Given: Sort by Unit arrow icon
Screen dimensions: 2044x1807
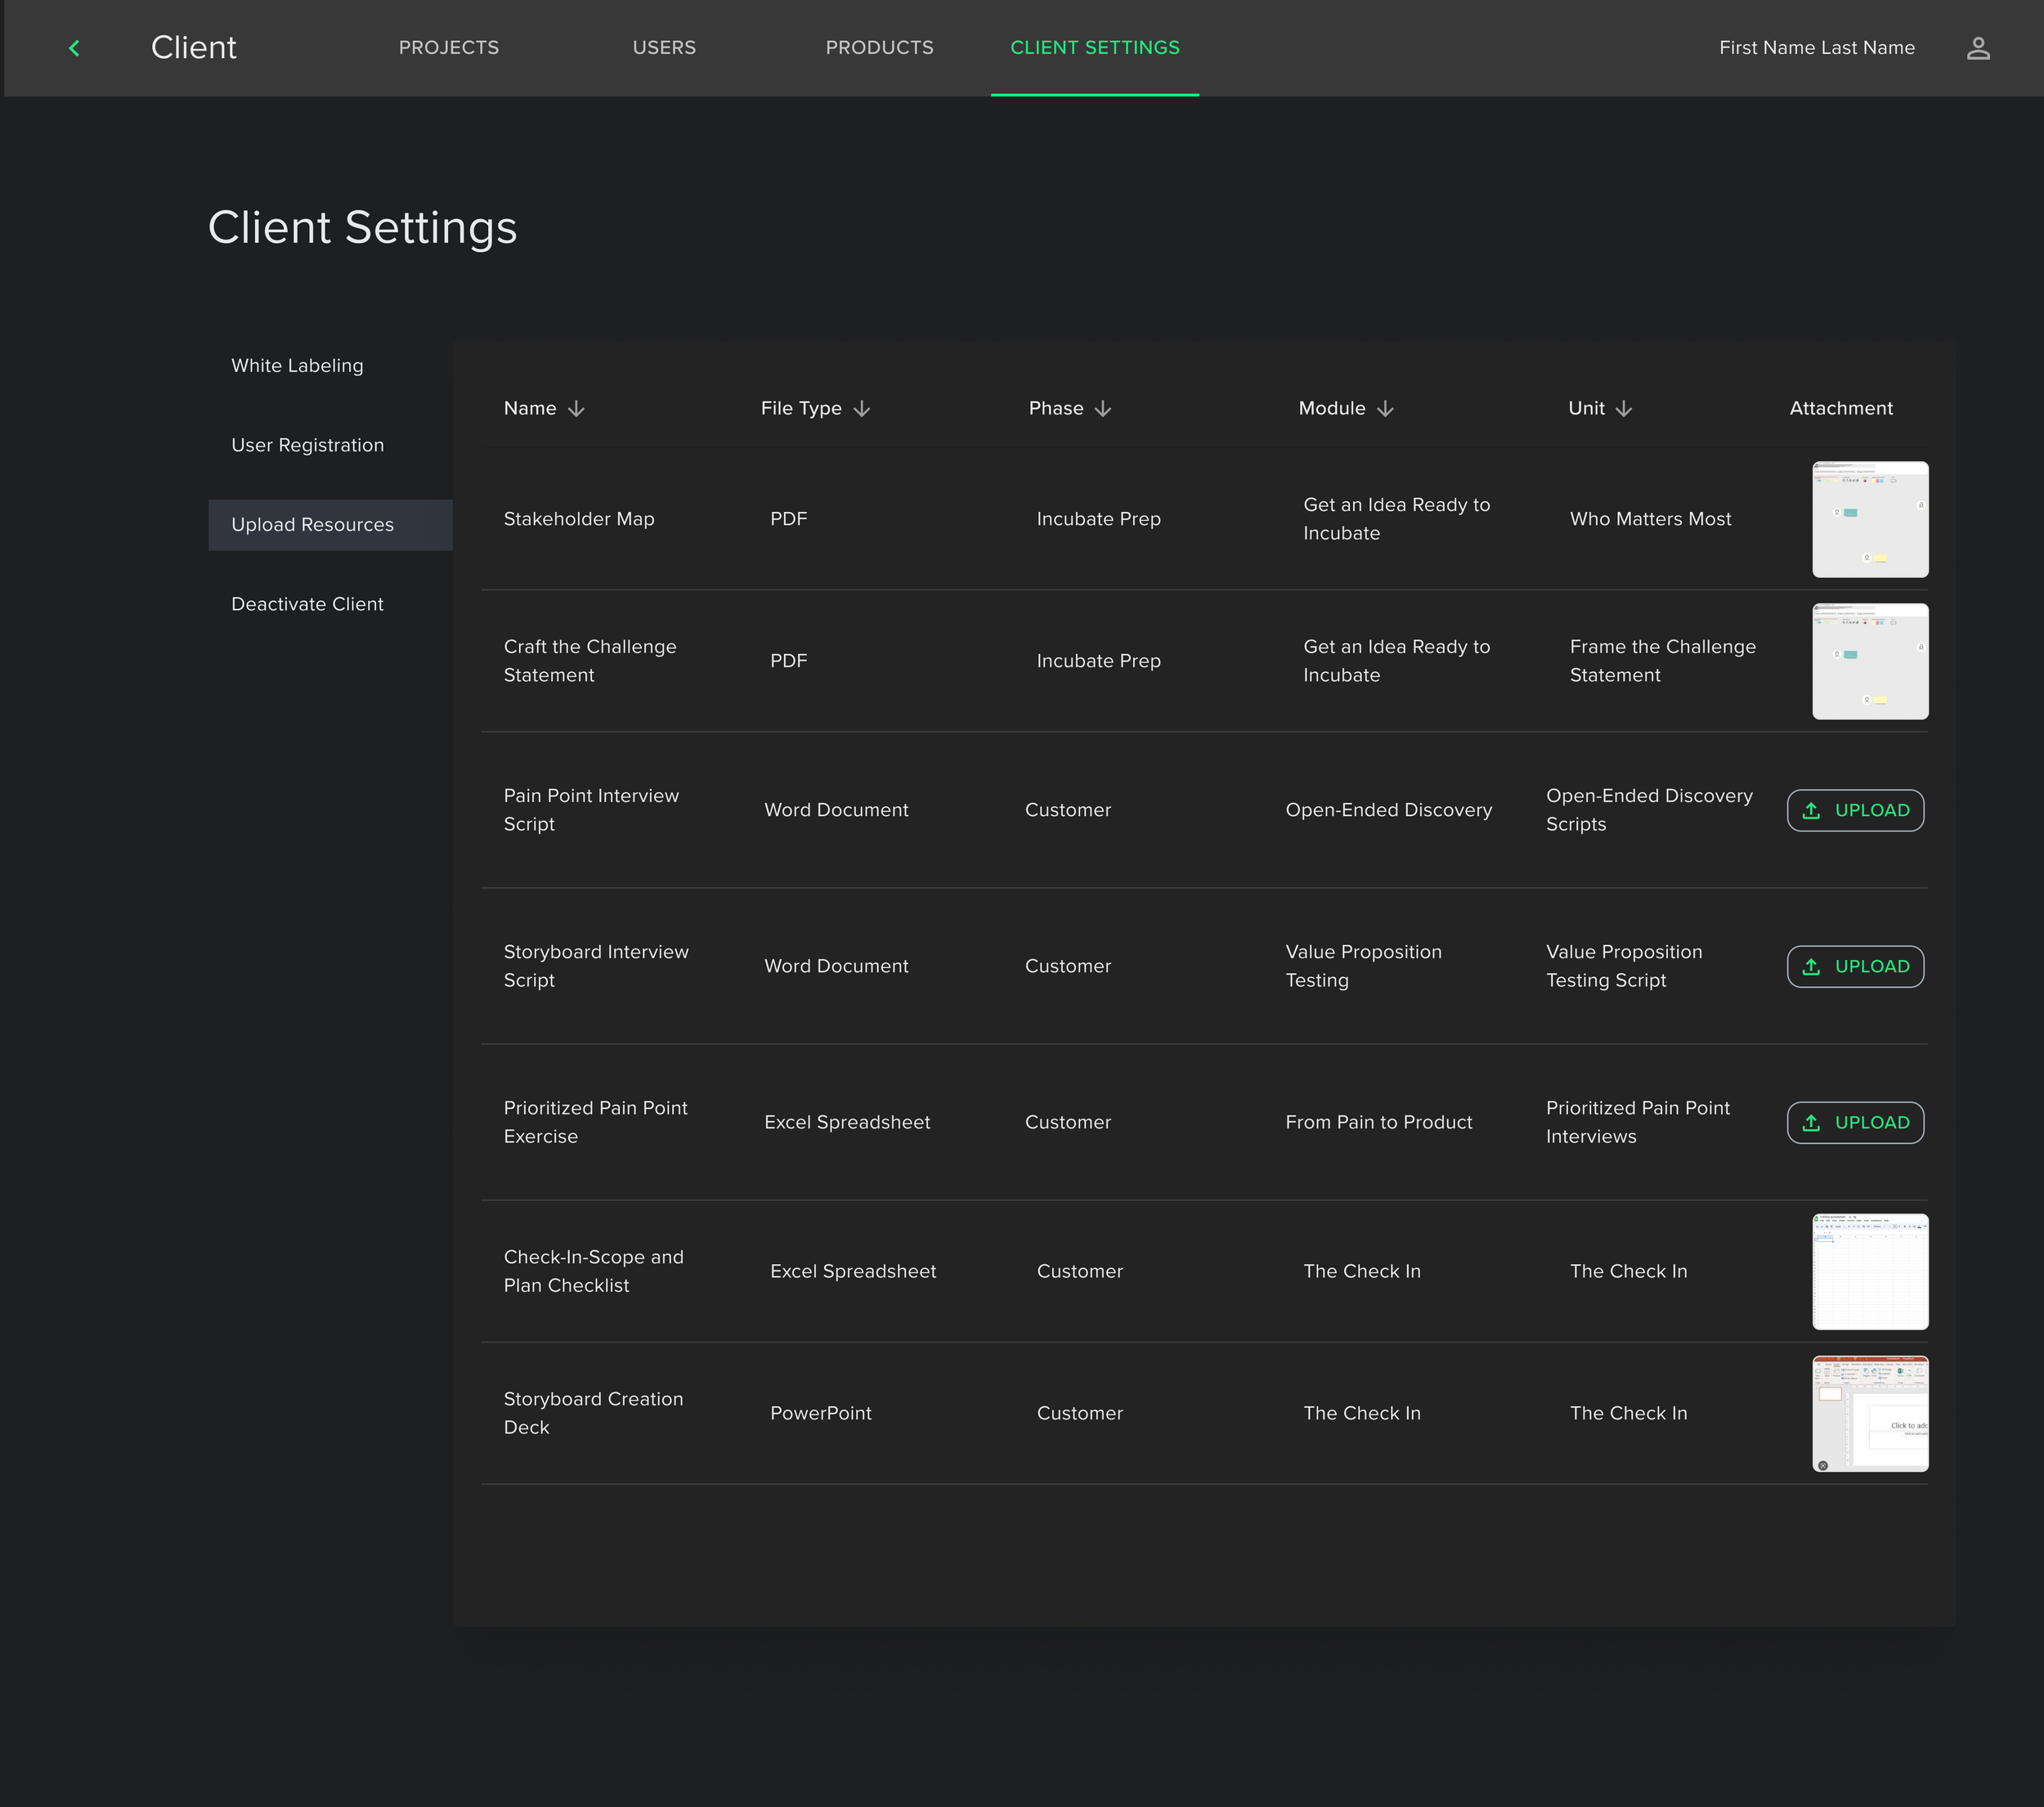Looking at the screenshot, I should click(x=1623, y=409).
